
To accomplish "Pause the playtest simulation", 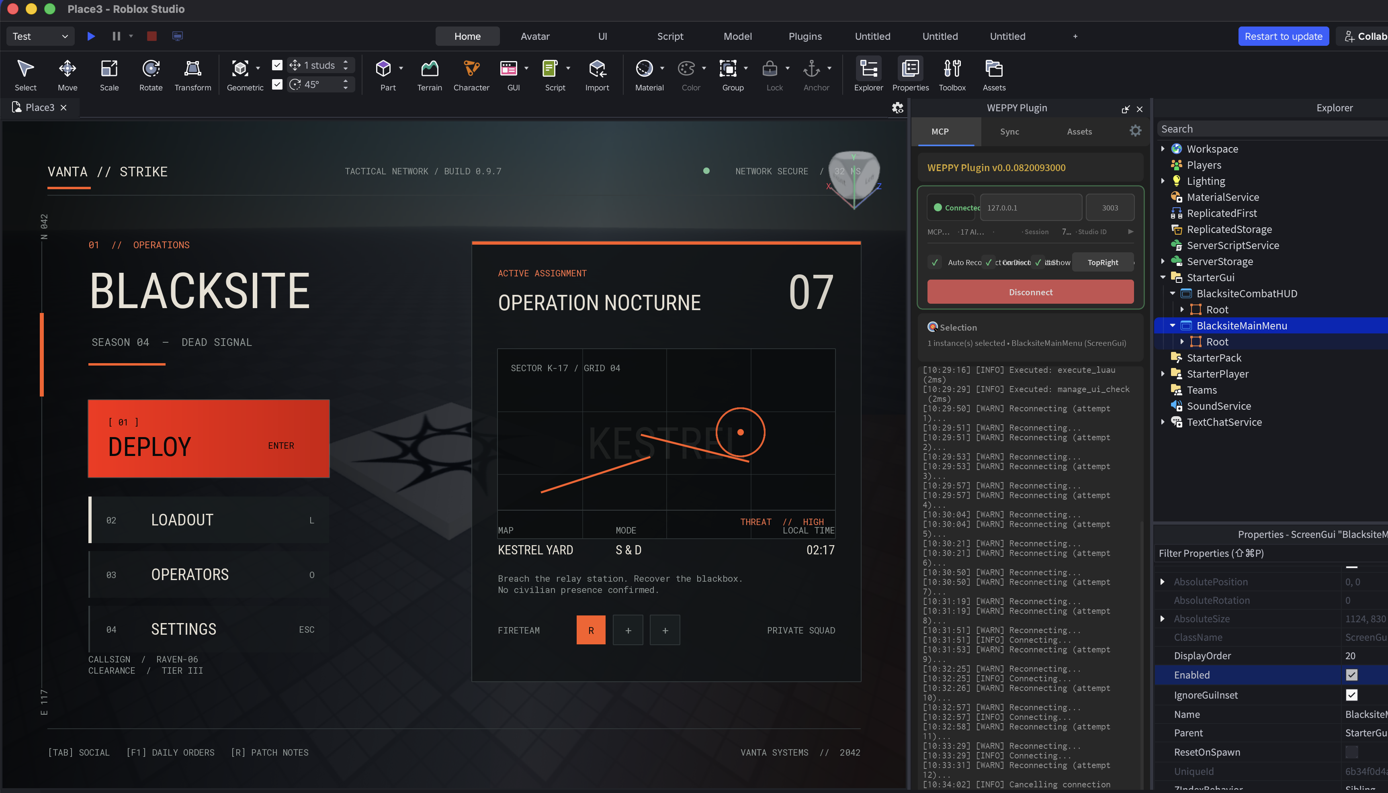I will 116,36.
